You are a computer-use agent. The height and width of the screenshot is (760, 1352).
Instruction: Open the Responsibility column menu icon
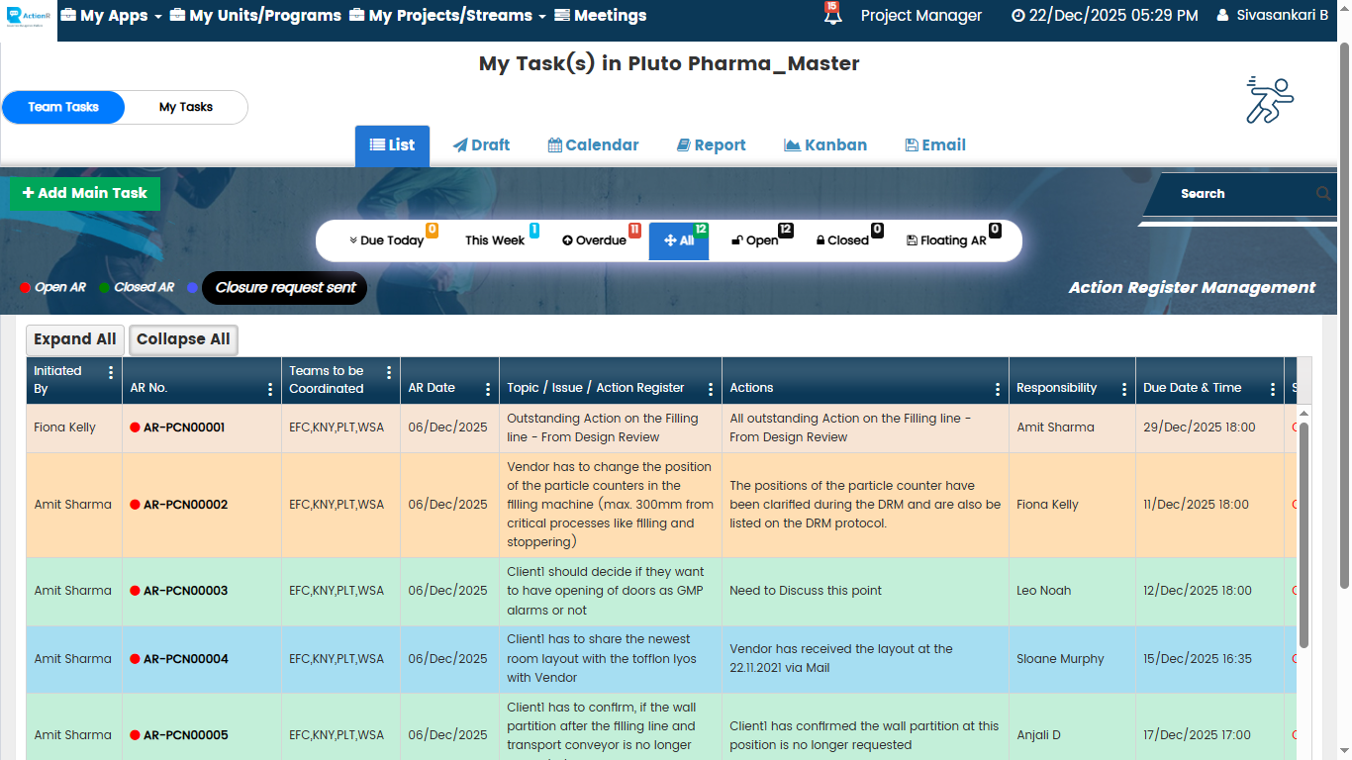pyautogui.click(x=1124, y=389)
